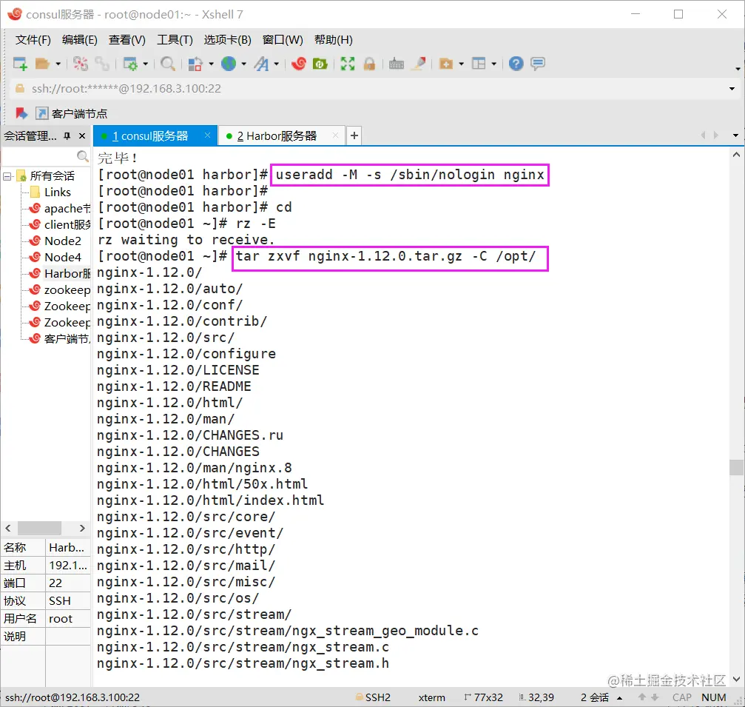Open the 文件(F) menu
The height and width of the screenshot is (707, 745).
tap(33, 40)
